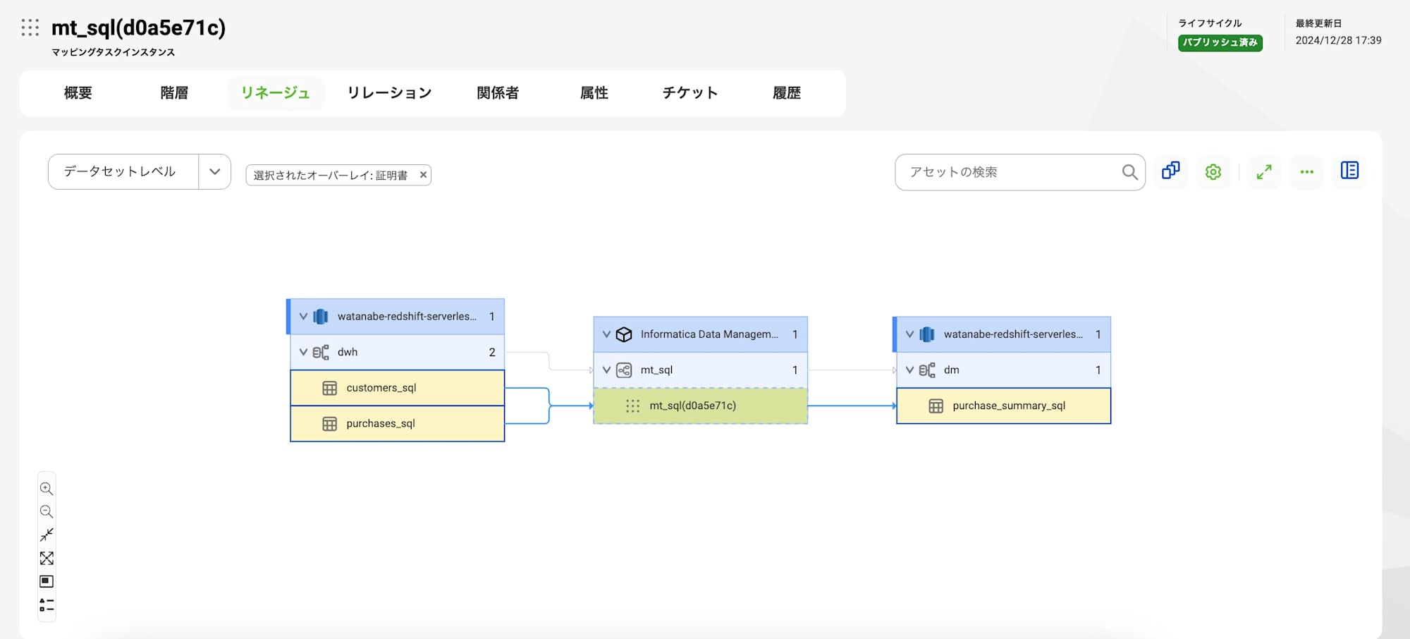The width and height of the screenshot is (1410, 639).
Task: Open the three-dots more options menu
Action: coord(1307,171)
